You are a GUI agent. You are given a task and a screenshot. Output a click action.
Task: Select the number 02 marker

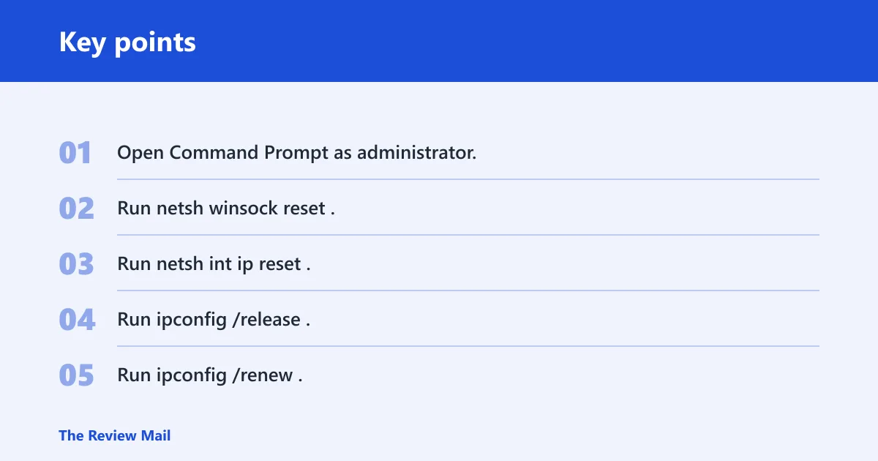coord(77,209)
